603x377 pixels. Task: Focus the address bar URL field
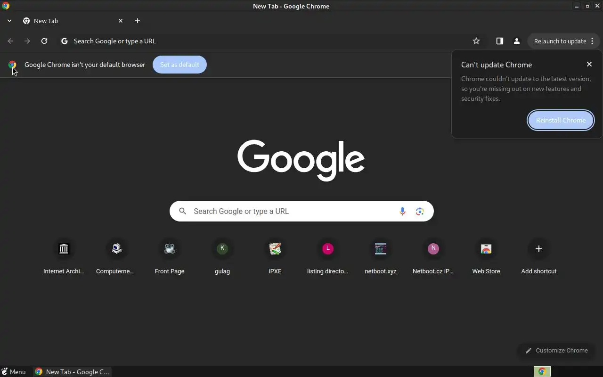click(x=269, y=41)
